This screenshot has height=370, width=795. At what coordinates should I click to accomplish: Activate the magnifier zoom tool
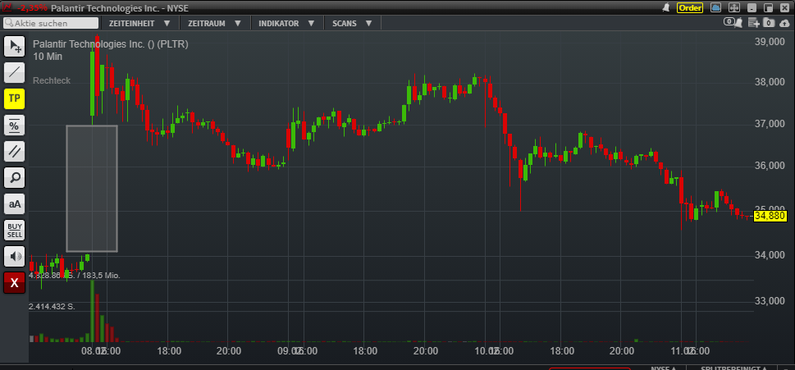14,177
